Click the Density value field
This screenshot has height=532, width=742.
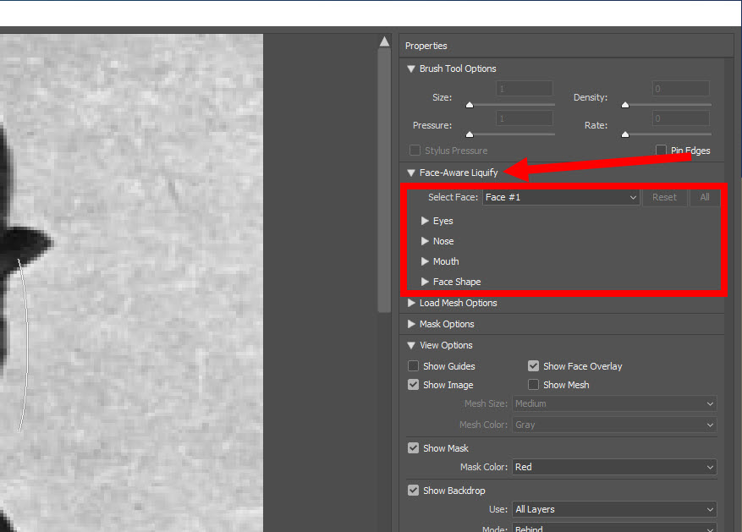point(680,89)
